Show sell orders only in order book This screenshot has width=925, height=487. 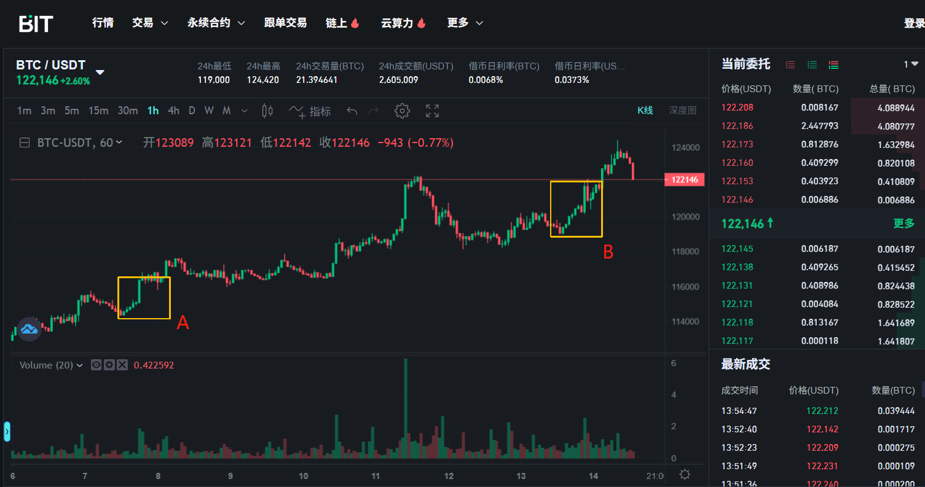click(790, 64)
